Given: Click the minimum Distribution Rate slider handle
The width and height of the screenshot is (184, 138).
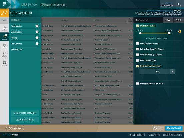Looking at the screenshot, I should click(x=140, y=33).
